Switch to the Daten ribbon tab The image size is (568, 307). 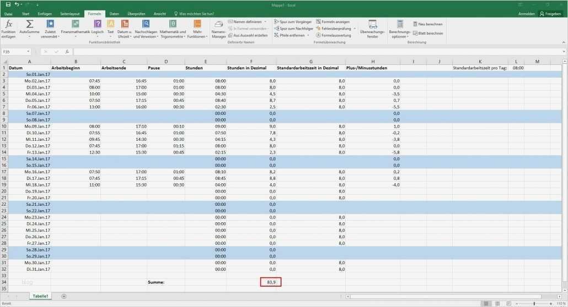coord(114,14)
